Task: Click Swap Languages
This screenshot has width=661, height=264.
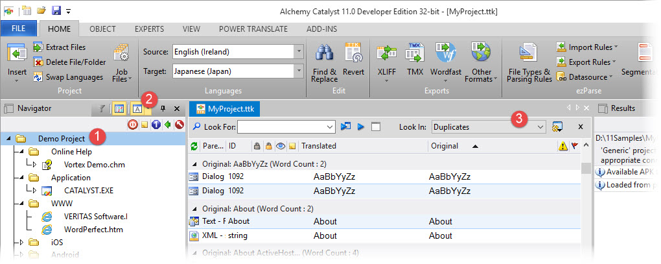Action: [68, 77]
